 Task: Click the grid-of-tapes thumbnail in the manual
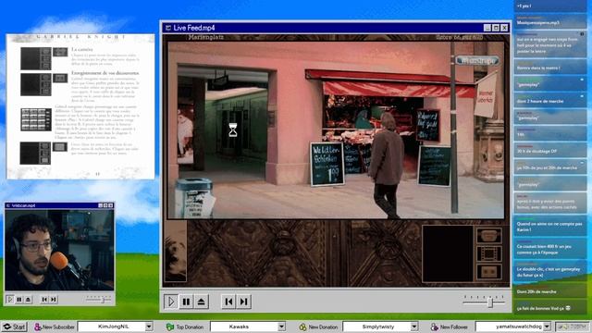(x=36, y=119)
